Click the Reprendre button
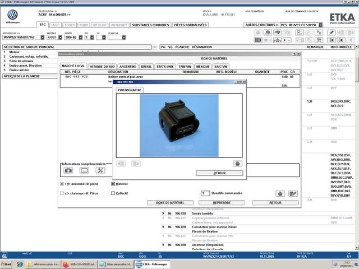 (x=222, y=203)
